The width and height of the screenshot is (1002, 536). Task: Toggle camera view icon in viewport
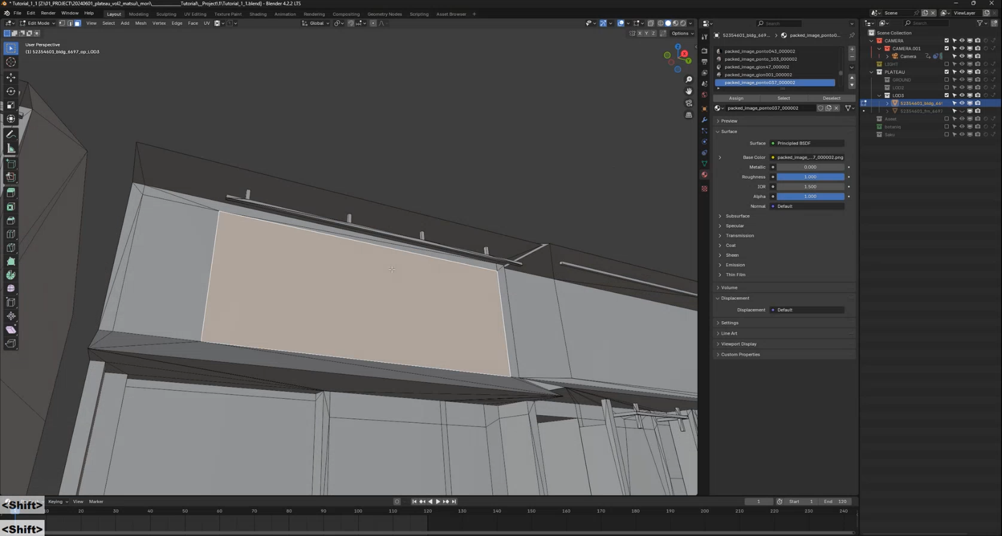pos(689,103)
